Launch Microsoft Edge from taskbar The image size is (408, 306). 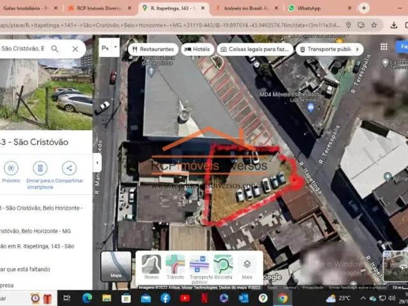coord(87,298)
